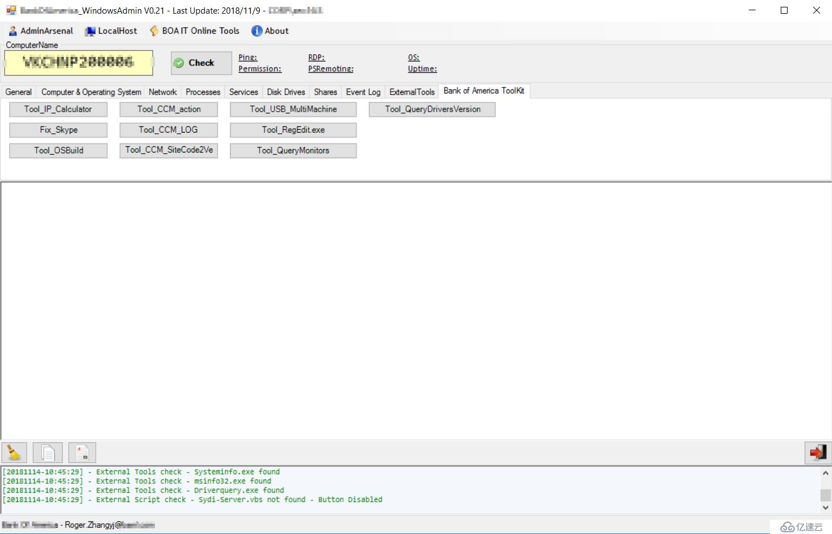The width and height of the screenshot is (832, 534).
Task: Open Tool_RegEdit.exe
Action: pyautogui.click(x=293, y=130)
